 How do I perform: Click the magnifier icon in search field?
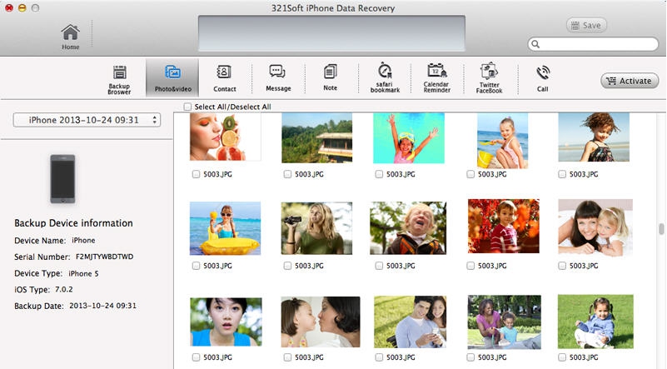click(535, 44)
